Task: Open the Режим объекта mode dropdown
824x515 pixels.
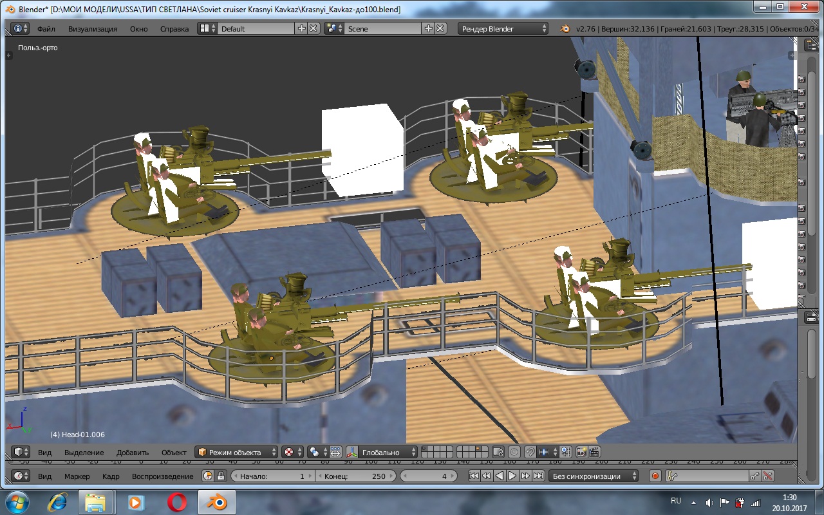Action: (236, 452)
